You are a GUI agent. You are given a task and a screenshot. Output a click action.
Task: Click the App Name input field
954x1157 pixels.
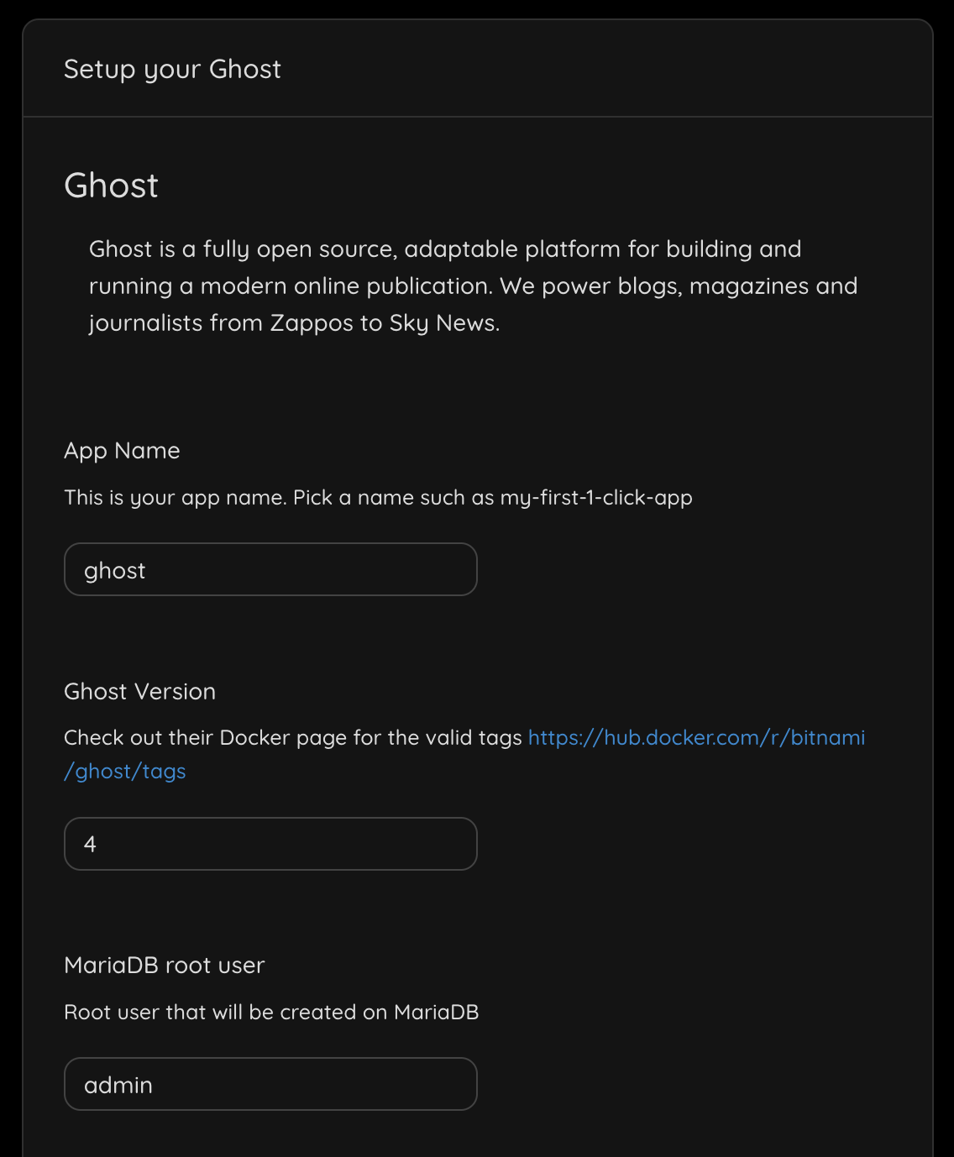coord(269,569)
